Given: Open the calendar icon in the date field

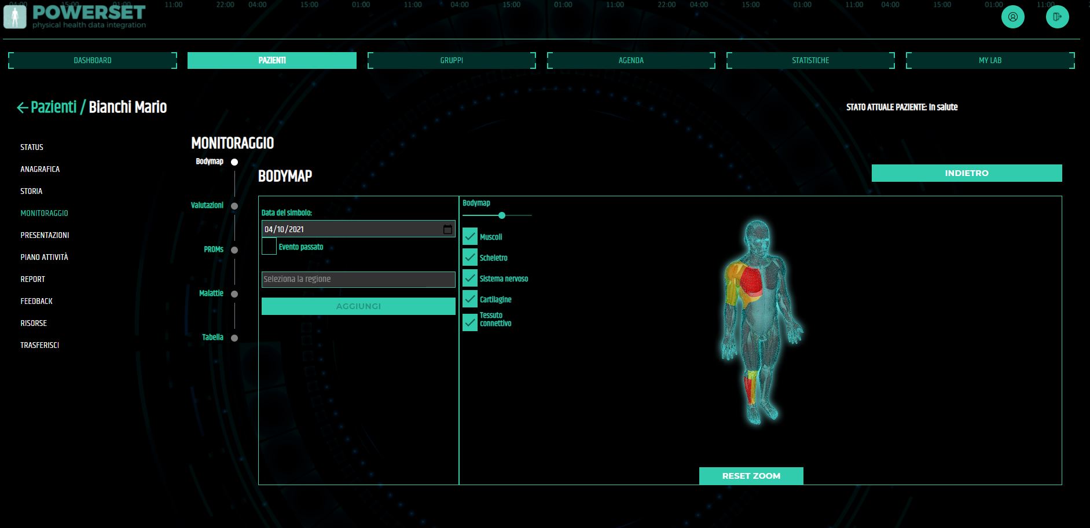Looking at the screenshot, I should coord(447,228).
